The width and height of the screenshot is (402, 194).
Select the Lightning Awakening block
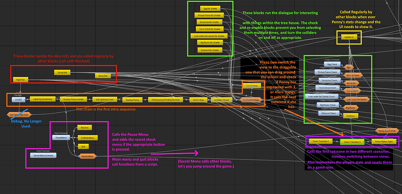point(43,99)
